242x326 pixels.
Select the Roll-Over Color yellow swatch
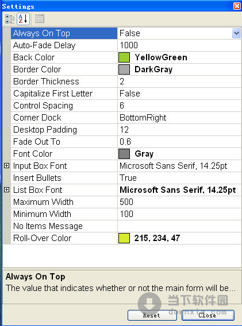click(x=124, y=238)
